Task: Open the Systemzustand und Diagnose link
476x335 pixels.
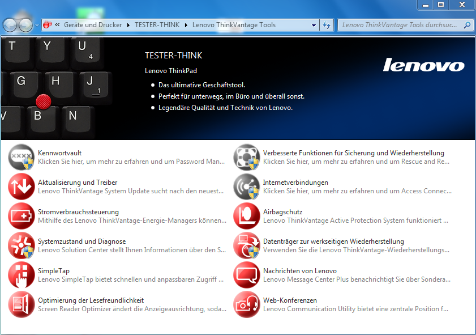Action: [82, 241]
